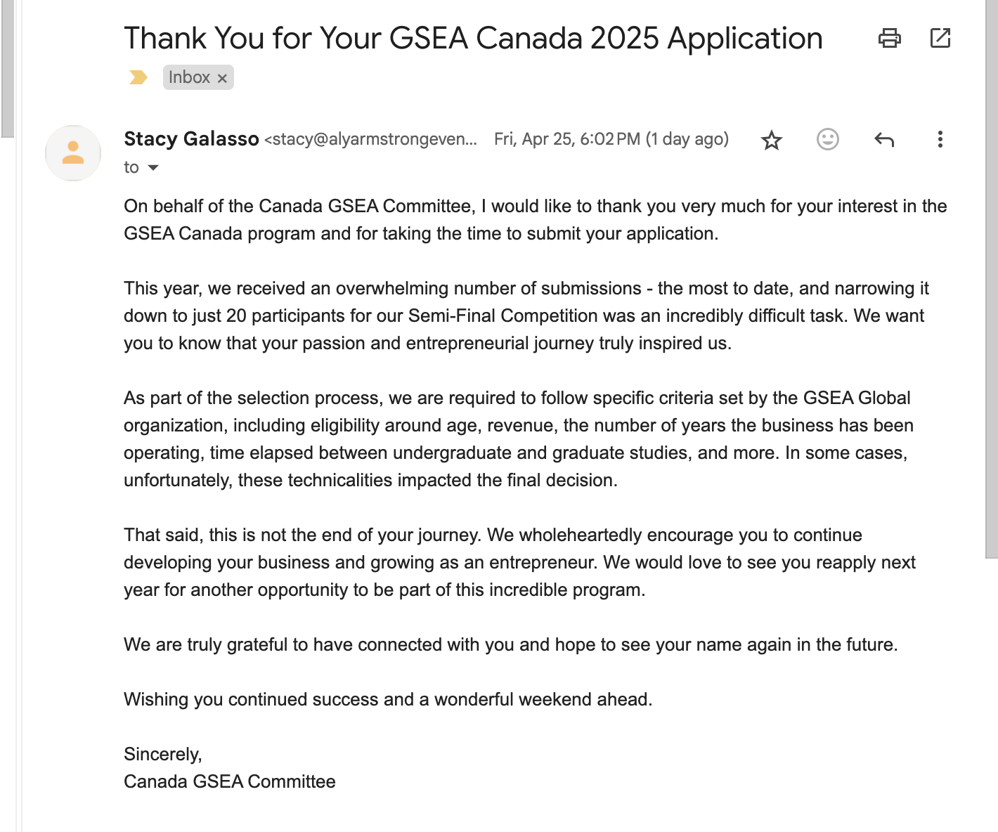Screen dimensions: 998x832
Task: Click the sender's profile avatar
Action: click(73, 152)
